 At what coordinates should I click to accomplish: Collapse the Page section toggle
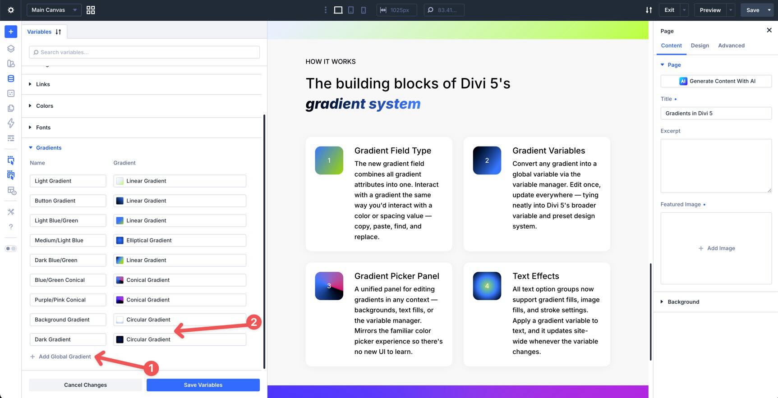pyautogui.click(x=671, y=65)
